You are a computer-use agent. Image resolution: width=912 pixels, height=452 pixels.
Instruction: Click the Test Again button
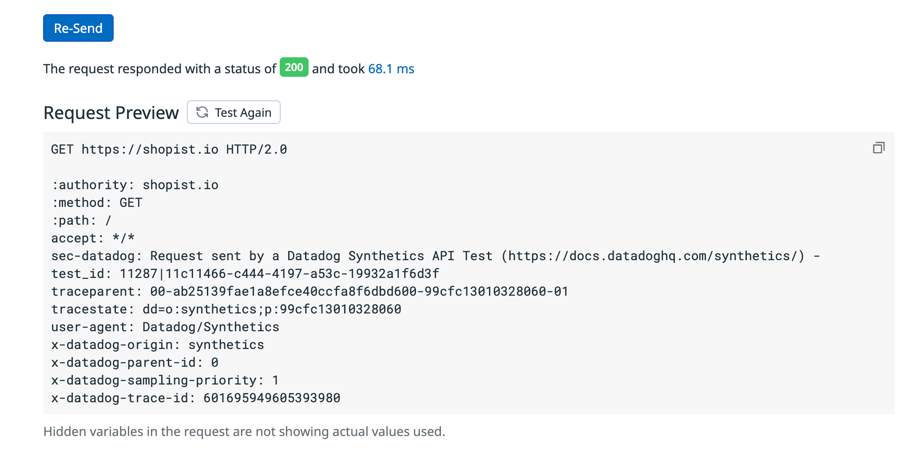(234, 112)
